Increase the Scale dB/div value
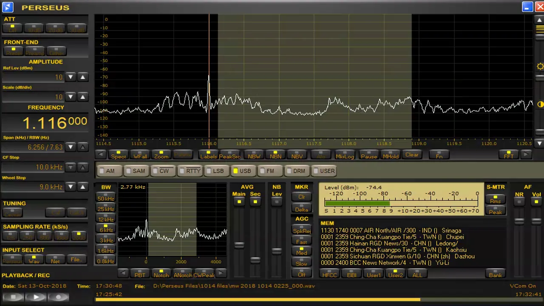The width and height of the screenshot is (544, 306). tap(82, 97)
